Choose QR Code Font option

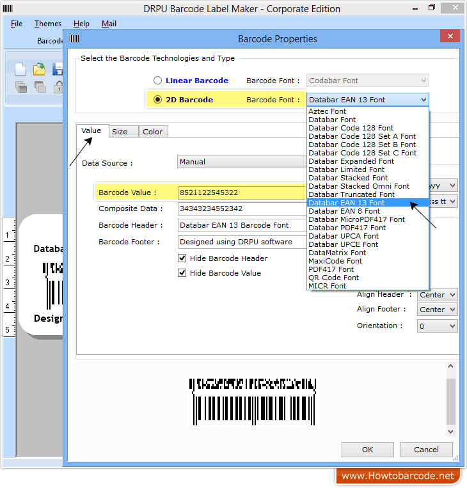[x=368, y=278]
